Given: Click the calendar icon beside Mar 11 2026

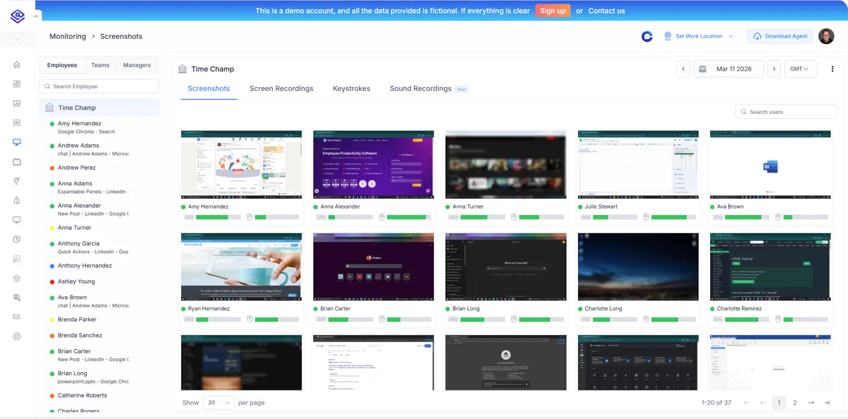Looking at the screenshot, I should click(703, 69).
